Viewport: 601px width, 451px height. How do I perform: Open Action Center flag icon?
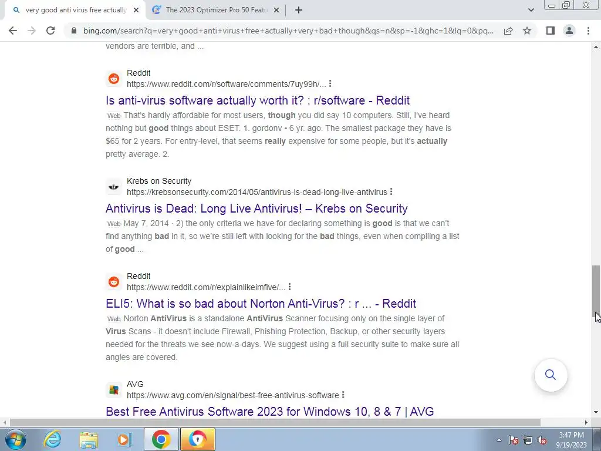tap(514, 440)
